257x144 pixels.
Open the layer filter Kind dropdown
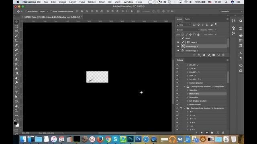(x=184, y=25)
